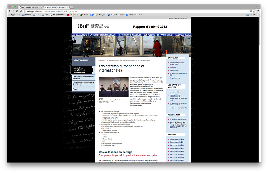268x173 pixels.
Task: Click The European Library (TEL) link
Action: (130, 116)
